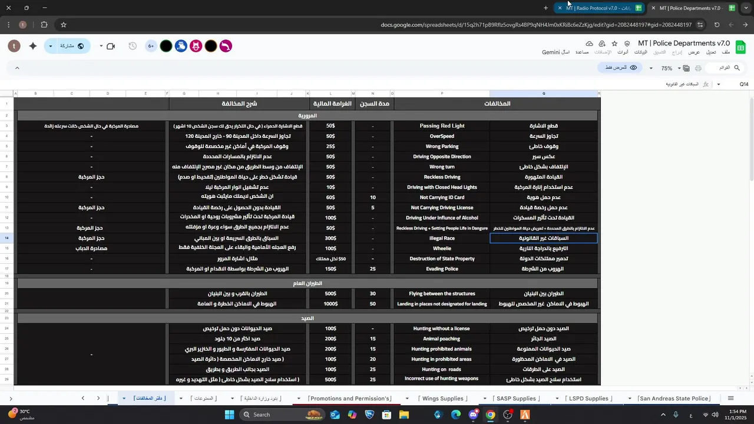Viewport: 754px width, 424px height.
Task: Collapse the toolbar with the chevron
Action: tap(17, 68)
